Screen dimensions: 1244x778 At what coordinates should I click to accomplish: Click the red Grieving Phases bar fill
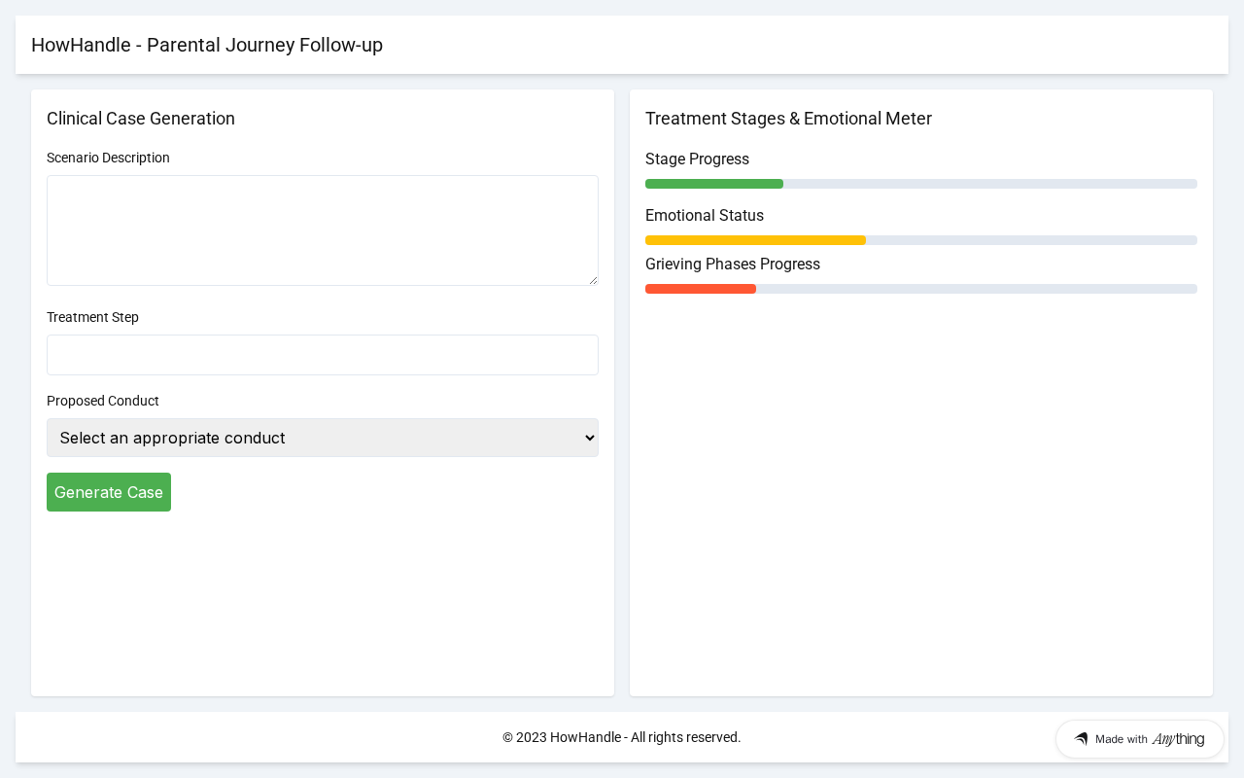(x=700, y=289)
